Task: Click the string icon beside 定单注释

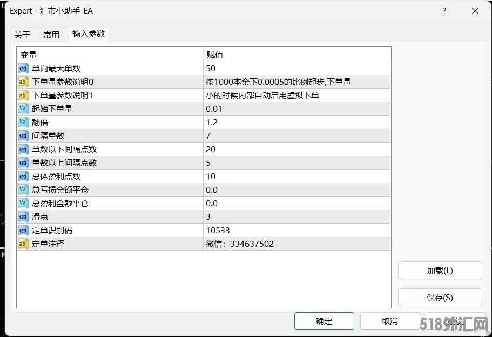Action: (x=23, y=244)
